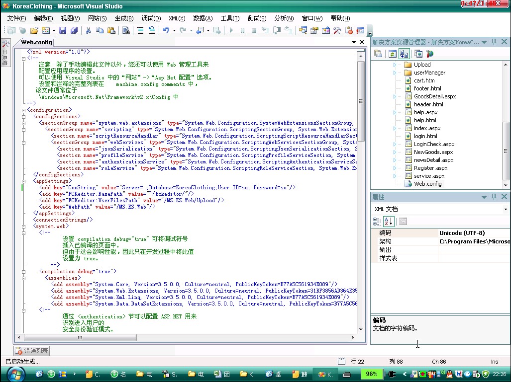Click the Paste clipboard icon
This screenshot has width=511, height=382.
pos(111,31)
